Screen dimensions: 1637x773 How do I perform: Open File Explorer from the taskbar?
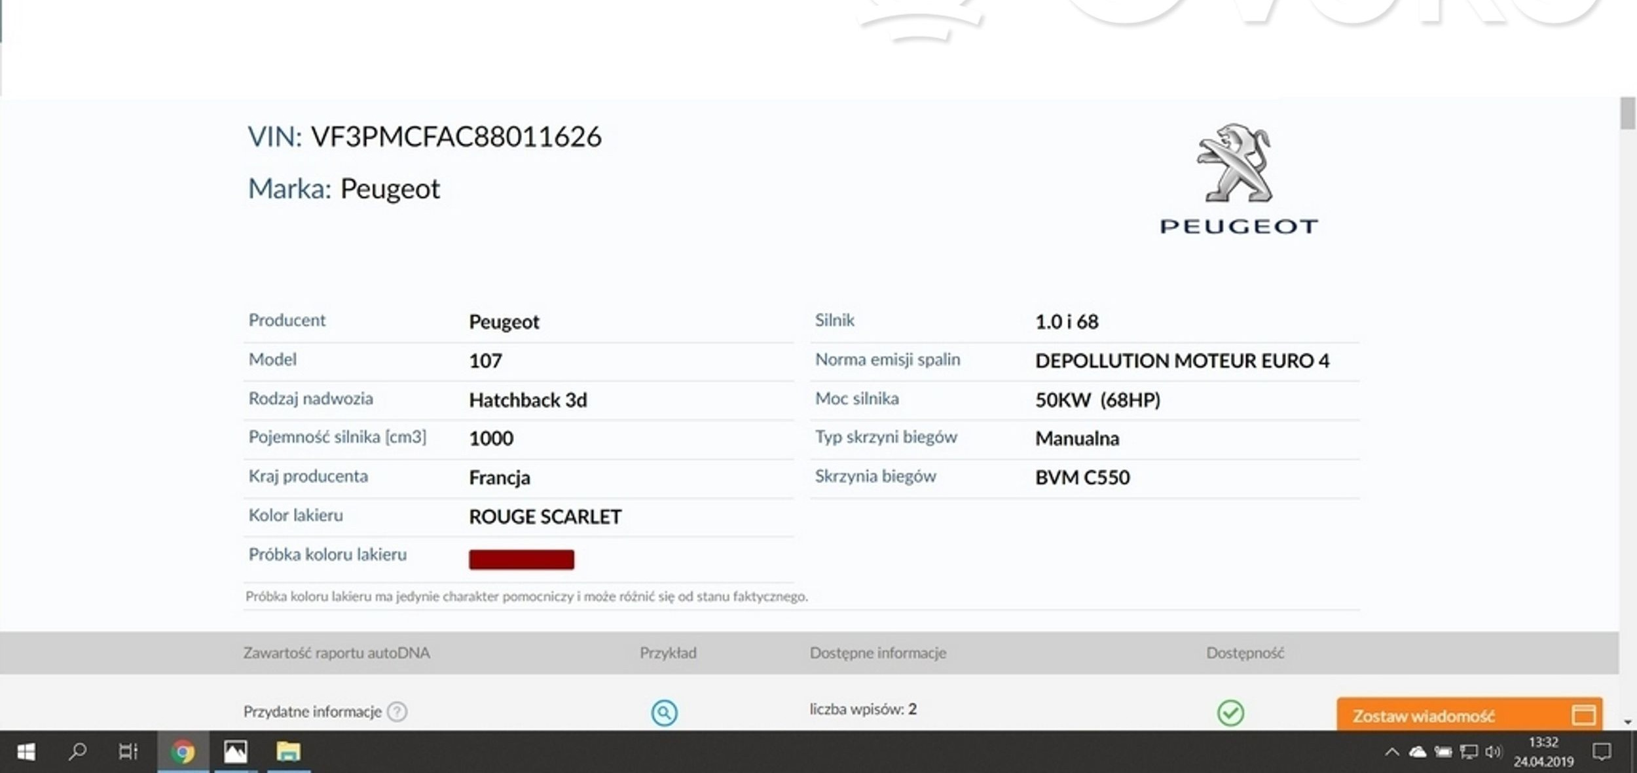(287, 751)
